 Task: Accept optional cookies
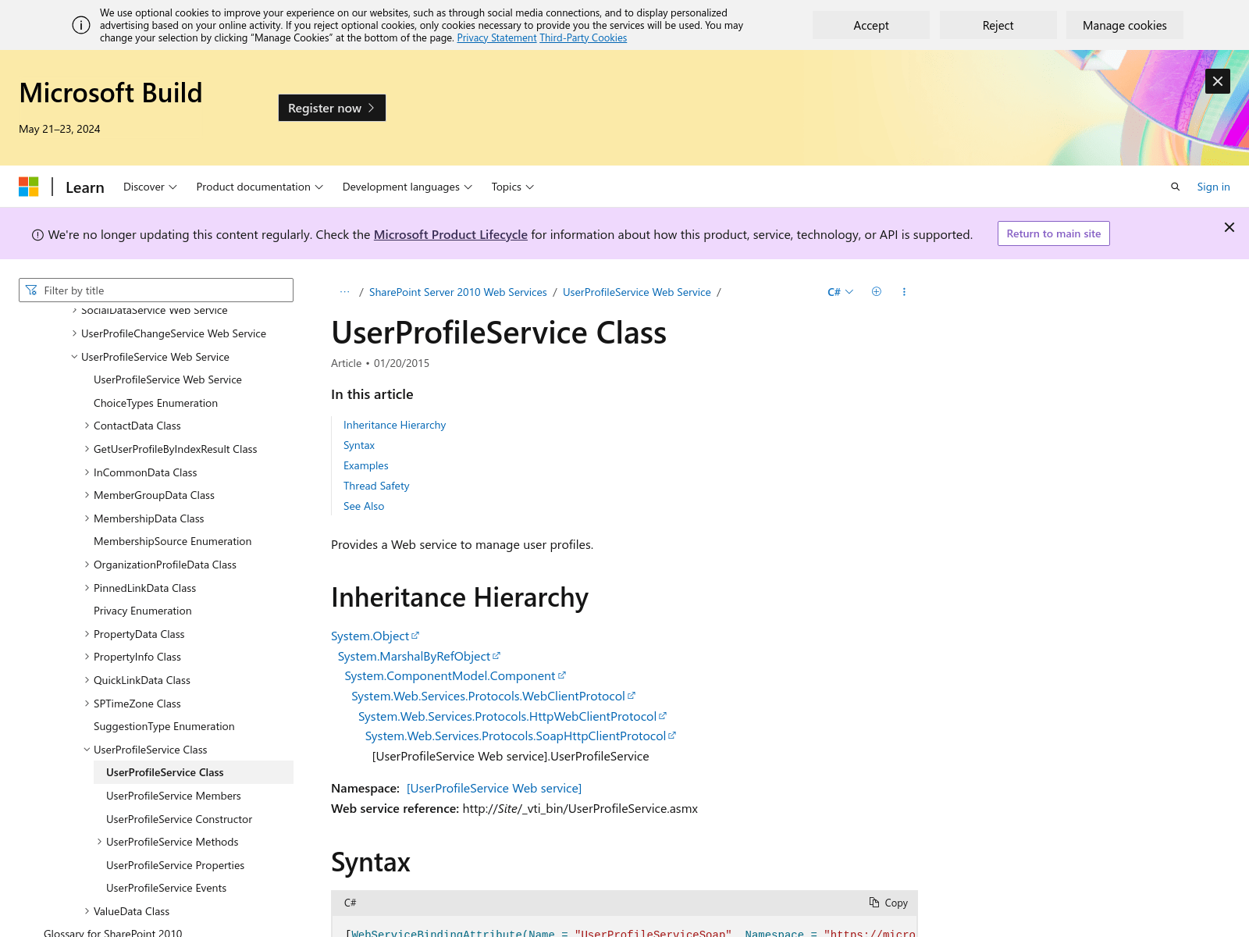tap(870, 25)
